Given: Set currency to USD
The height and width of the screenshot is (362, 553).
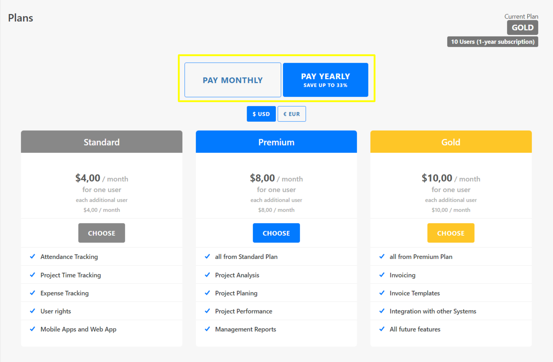Looking at the screenshot, I should coord(261,114).
